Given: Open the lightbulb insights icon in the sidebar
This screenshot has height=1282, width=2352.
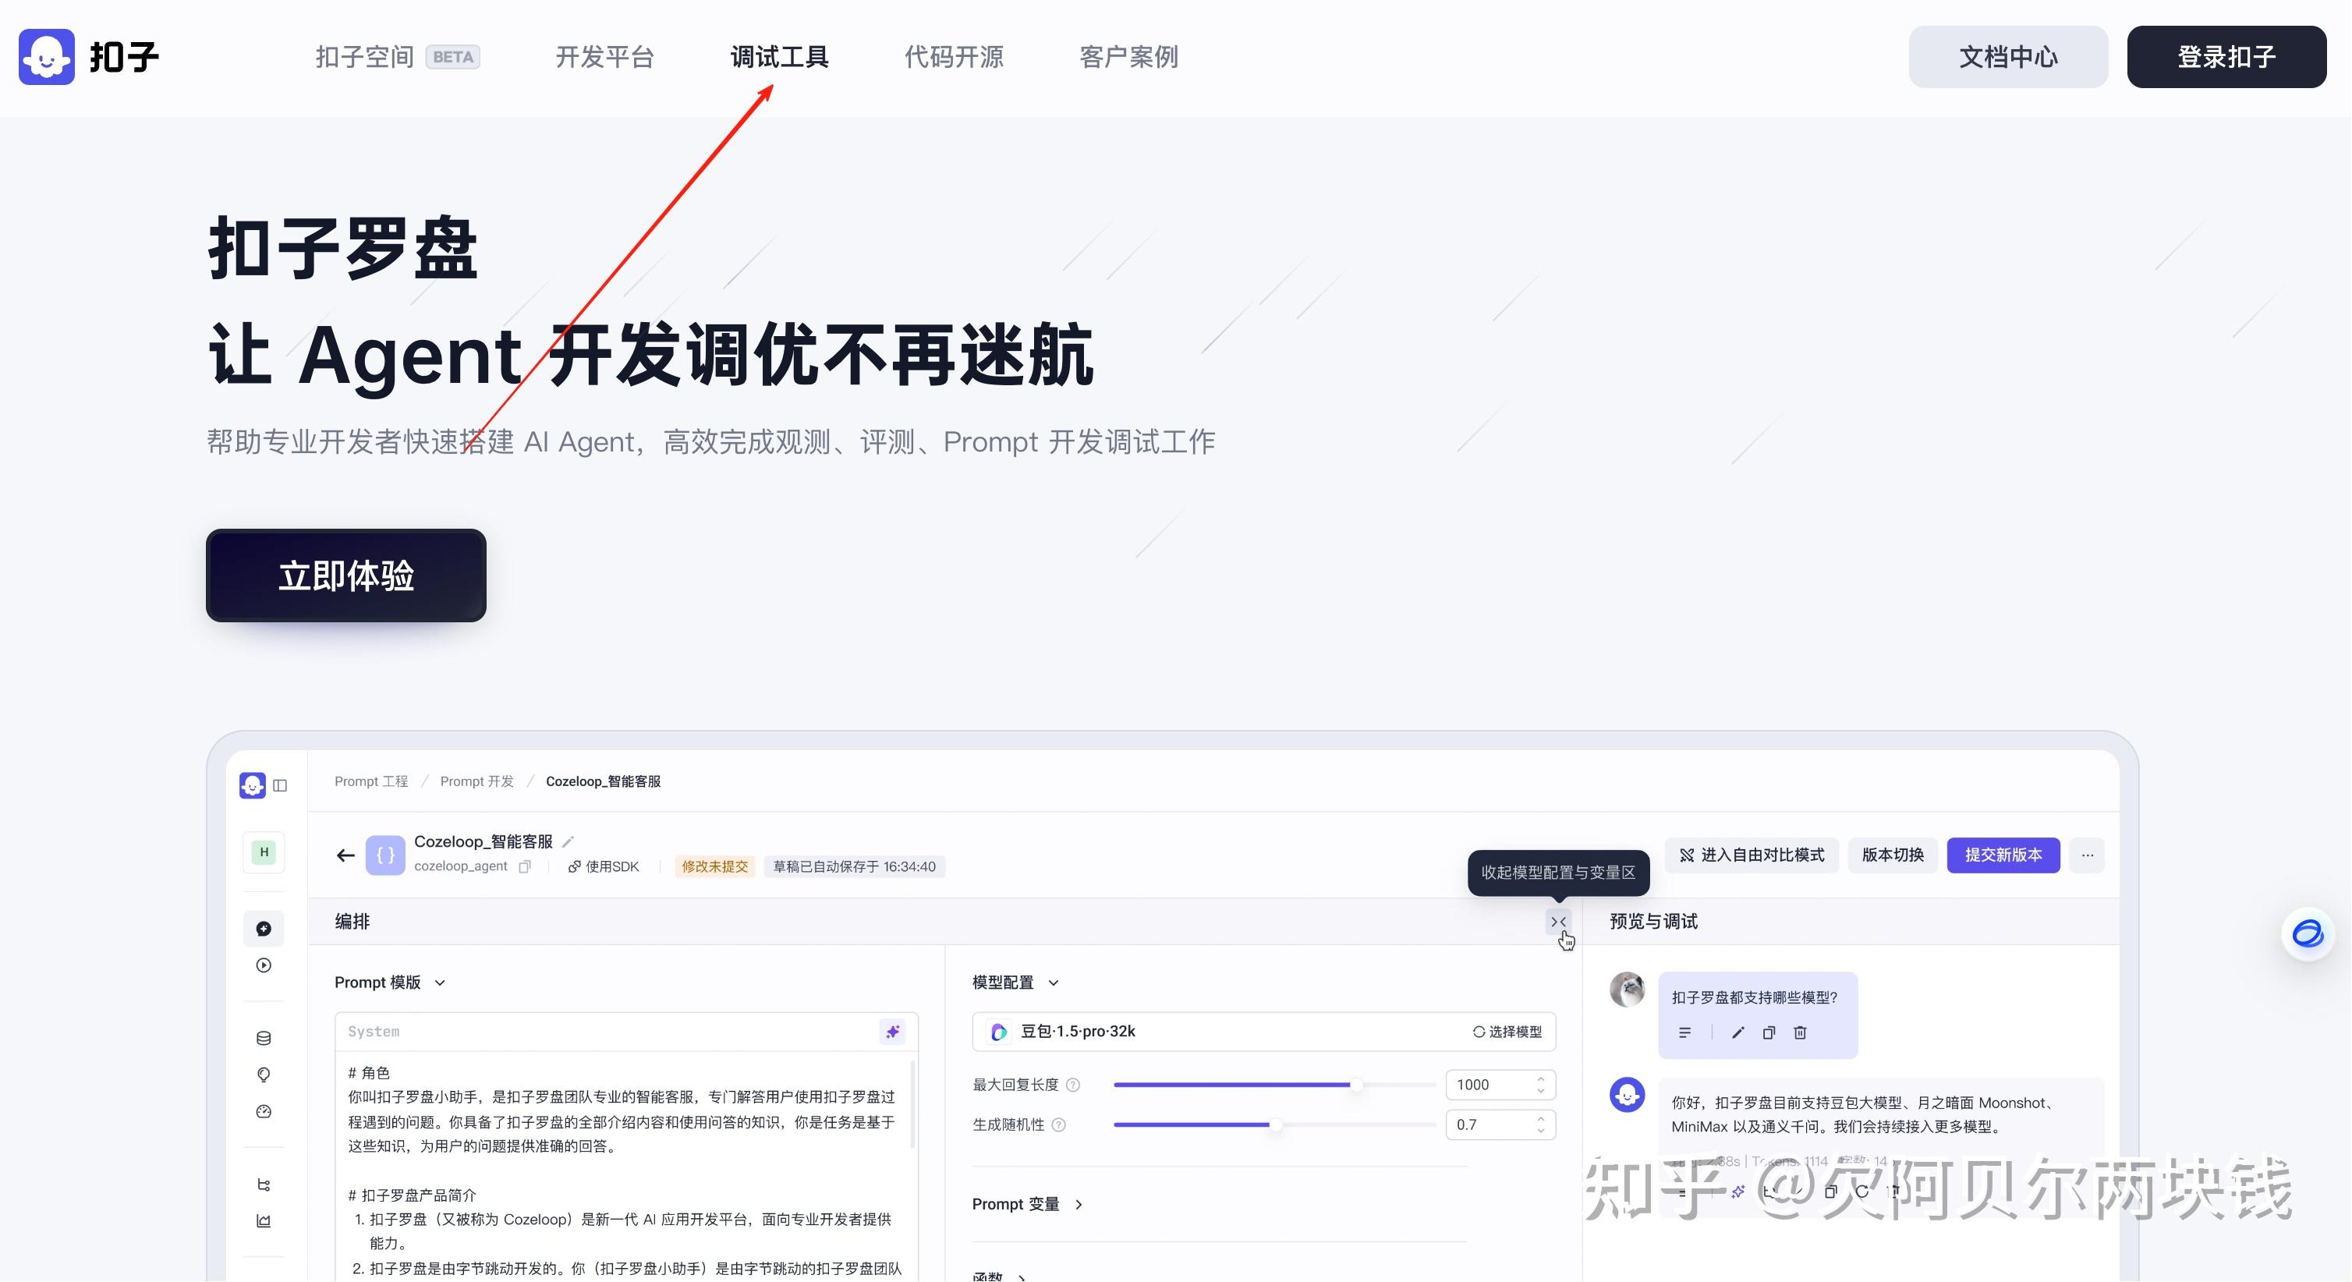Looking at the screenshot, I should coord(263,1075).
